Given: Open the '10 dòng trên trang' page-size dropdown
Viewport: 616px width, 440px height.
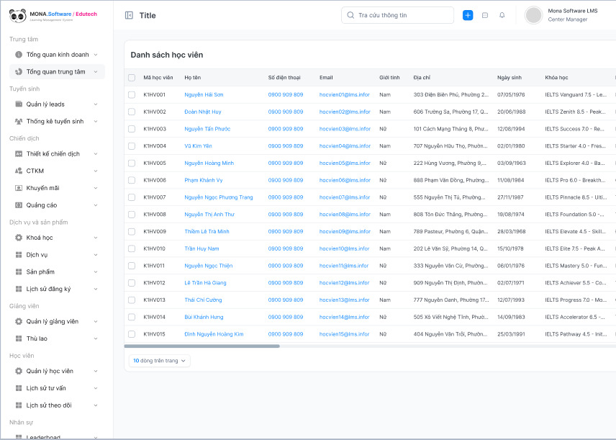Looking at the screenshot, I should (x=160, y=361).
